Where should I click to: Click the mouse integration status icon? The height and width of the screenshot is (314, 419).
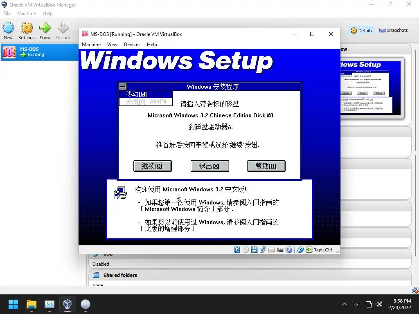300,250
